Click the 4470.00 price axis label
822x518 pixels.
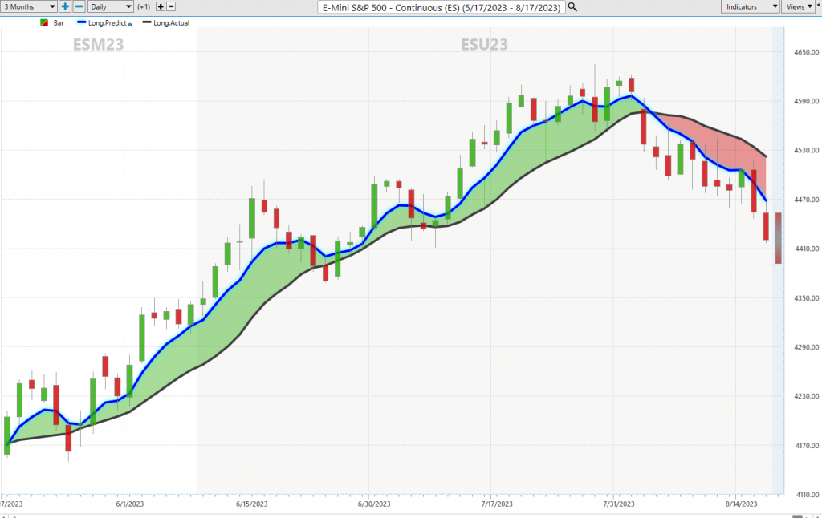tap(806, 200)
